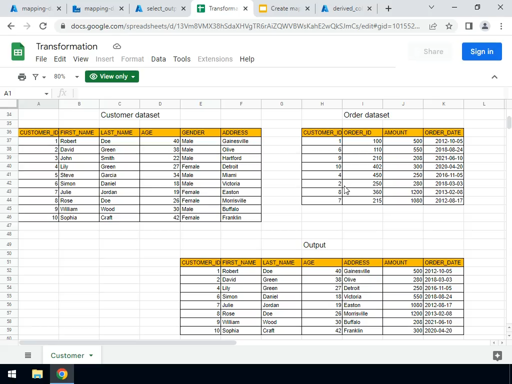Open the Name box dropdown arrow
512x384 pixels.
point(46,93)
